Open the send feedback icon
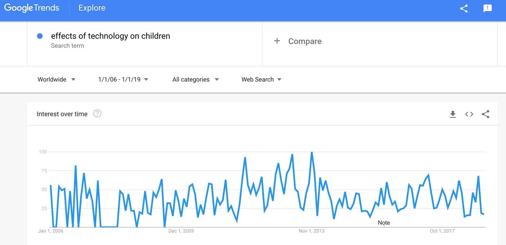The height and width of the screenshot is (245, 506). click(x=487, y=8)
